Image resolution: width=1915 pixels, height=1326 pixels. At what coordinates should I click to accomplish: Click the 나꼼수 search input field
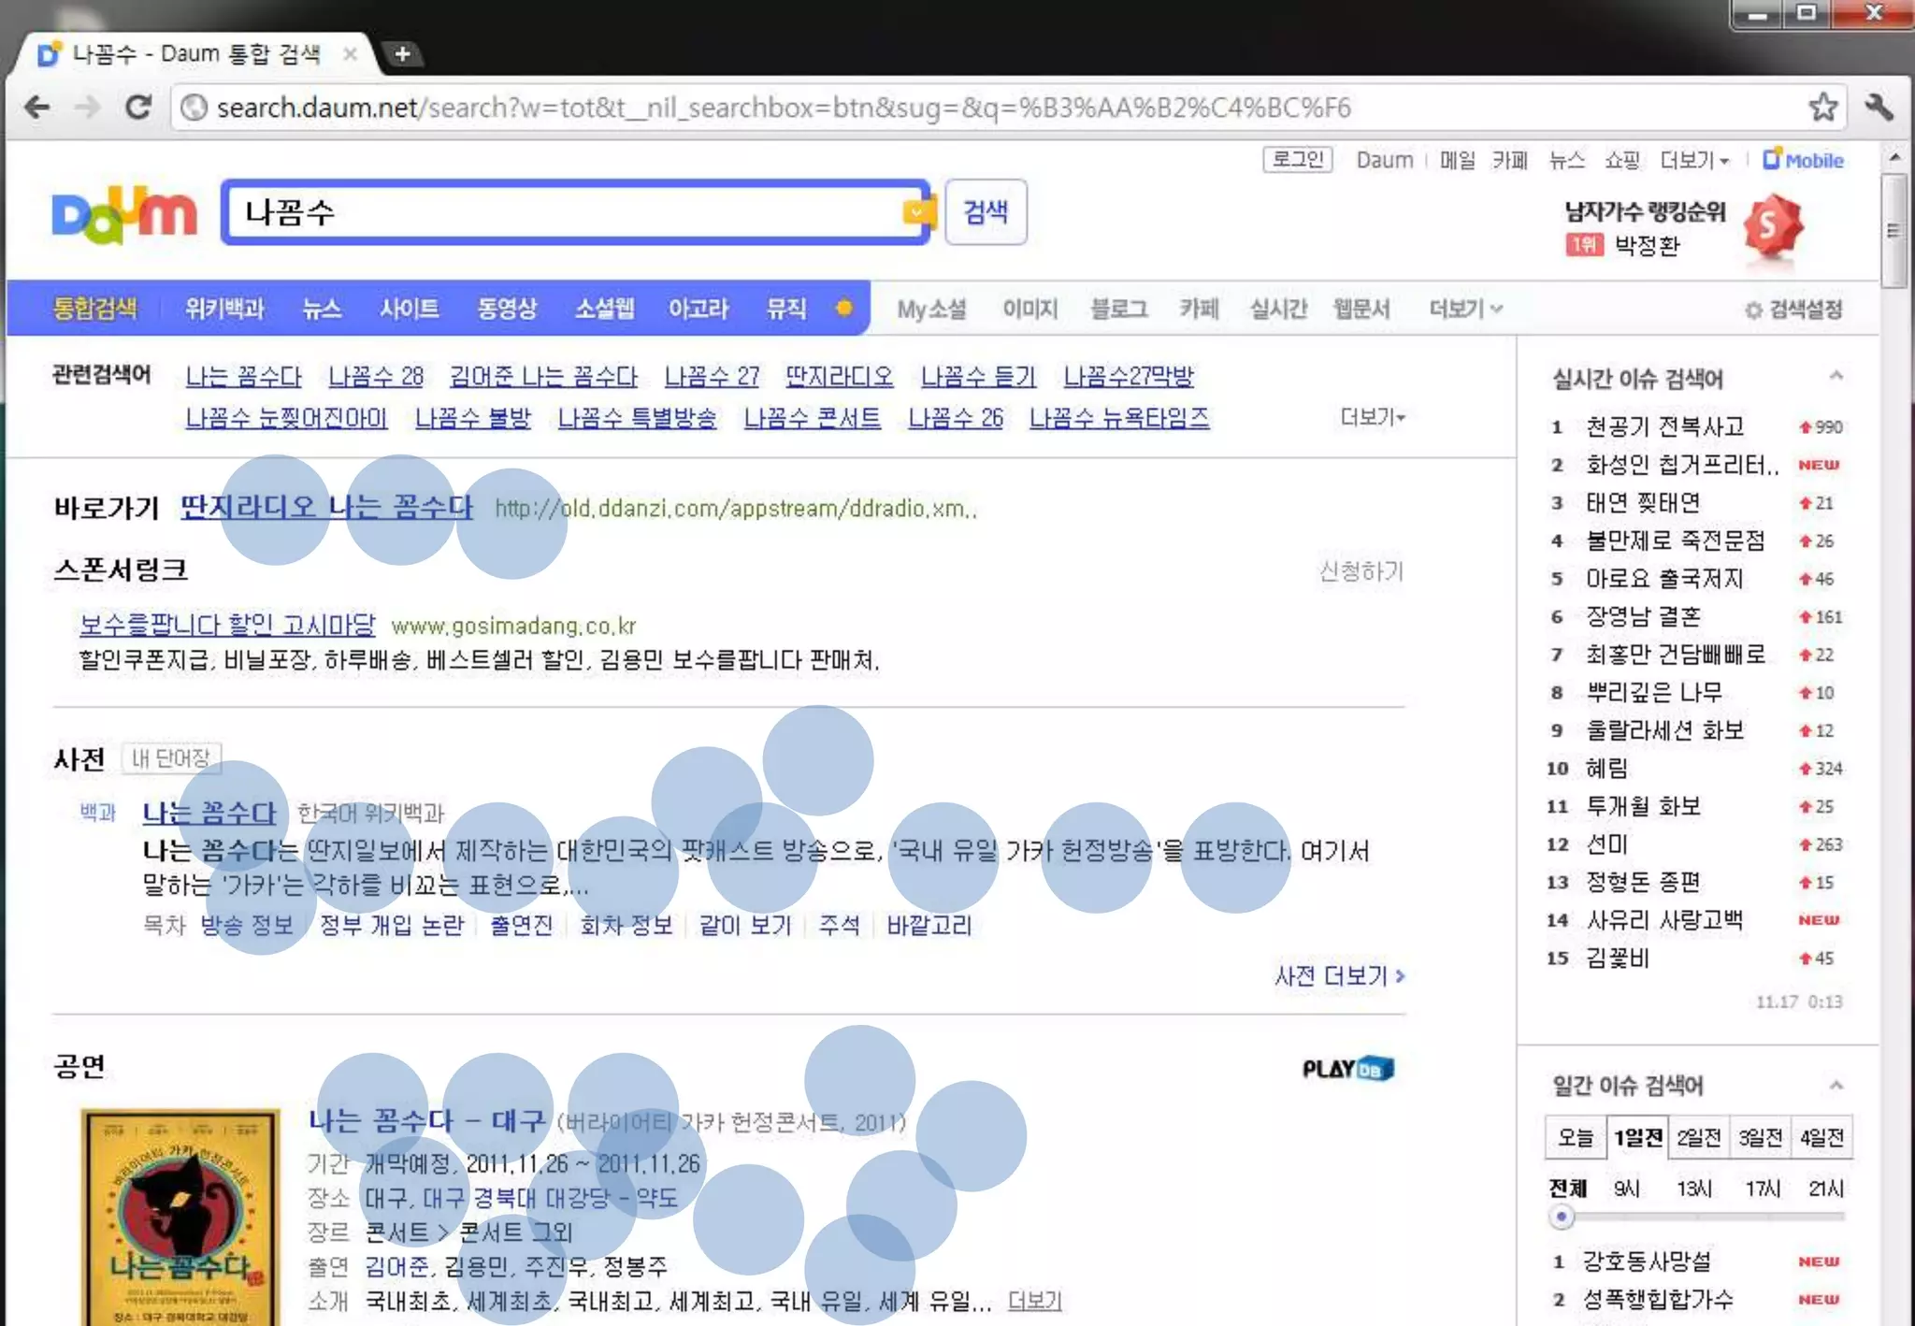[x=561, y=212]
